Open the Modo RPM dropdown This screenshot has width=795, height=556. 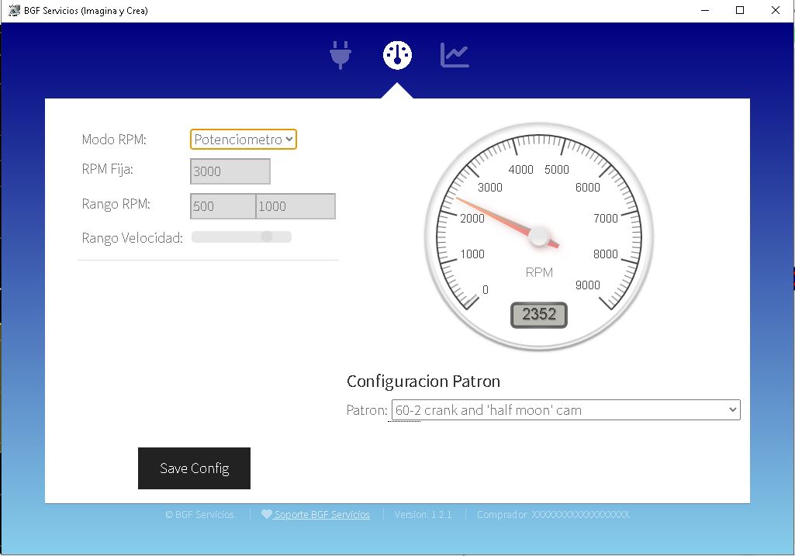[244, 140]
